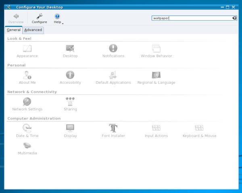Maximize the Configure Your Desktop window
This screenshot has width=242, height=193.
(227, 7)
